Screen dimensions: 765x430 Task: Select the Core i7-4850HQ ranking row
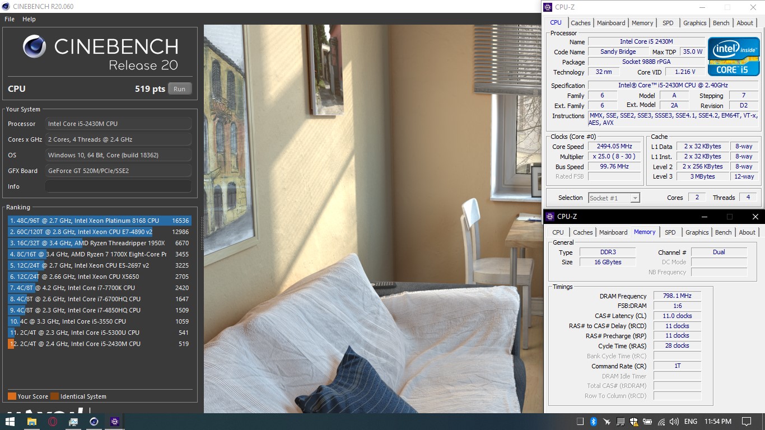[99, 310]
